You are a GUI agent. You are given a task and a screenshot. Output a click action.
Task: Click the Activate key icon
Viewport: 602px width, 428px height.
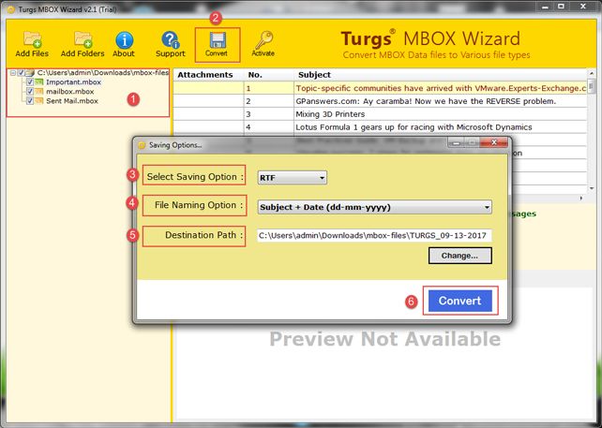[x=263, y=40]
